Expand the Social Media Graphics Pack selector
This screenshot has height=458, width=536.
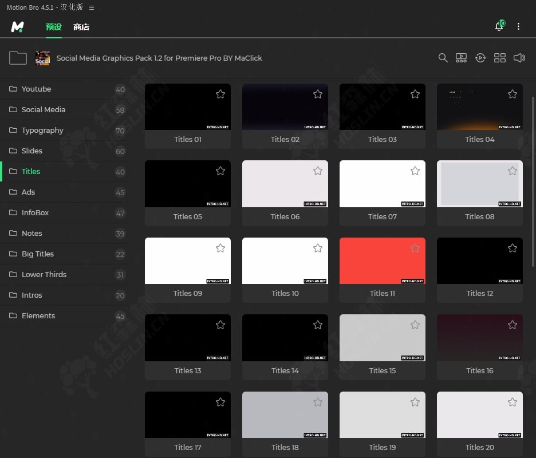tap(159, 58)
